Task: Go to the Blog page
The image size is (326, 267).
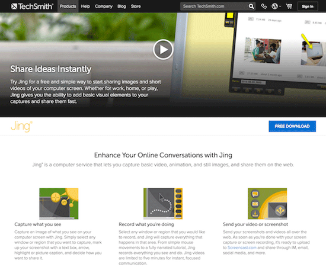Action: [x=122, y=7]
